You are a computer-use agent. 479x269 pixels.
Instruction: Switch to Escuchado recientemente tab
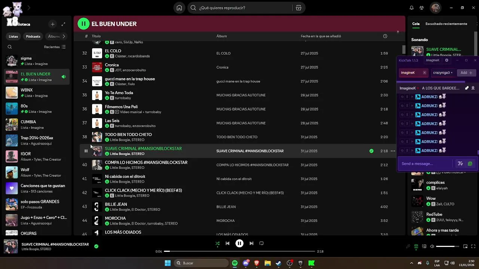tap(446, 24)
